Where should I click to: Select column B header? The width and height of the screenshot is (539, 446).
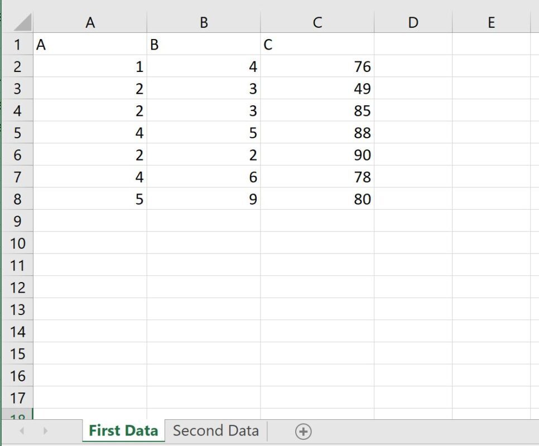coord(204,22)
